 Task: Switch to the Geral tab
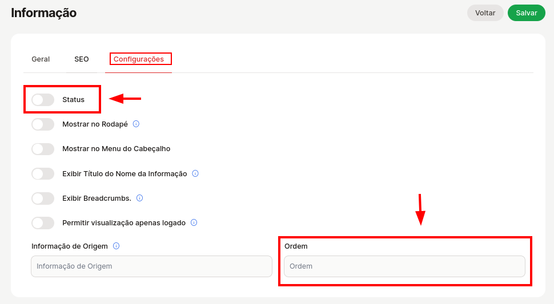tap(41, 59)
